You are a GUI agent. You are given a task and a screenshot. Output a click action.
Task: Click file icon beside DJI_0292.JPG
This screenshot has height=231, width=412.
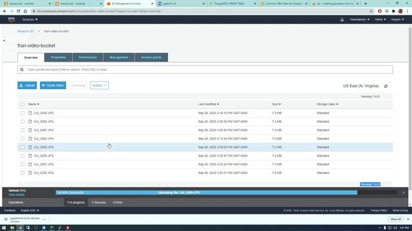click(30, 173)
